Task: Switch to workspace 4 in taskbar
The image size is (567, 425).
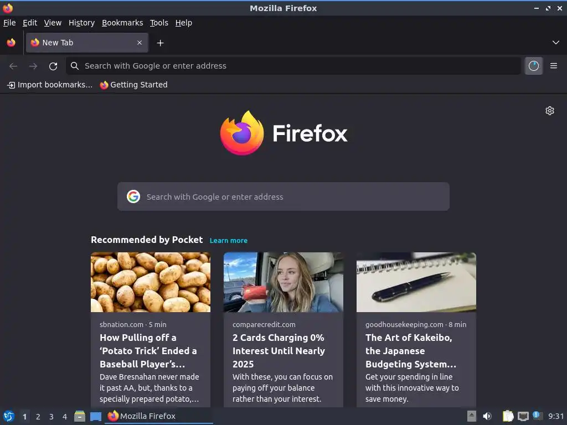Action: pos(65,417)
